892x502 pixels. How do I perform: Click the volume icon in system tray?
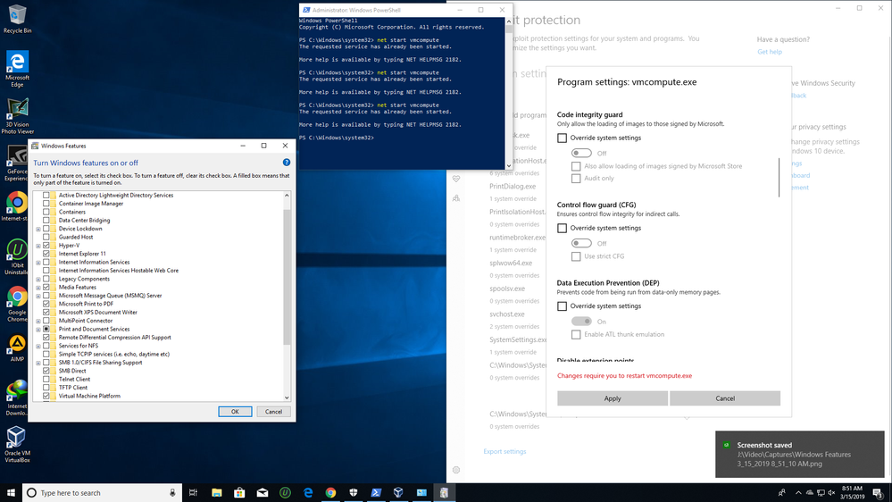[831, 493]
